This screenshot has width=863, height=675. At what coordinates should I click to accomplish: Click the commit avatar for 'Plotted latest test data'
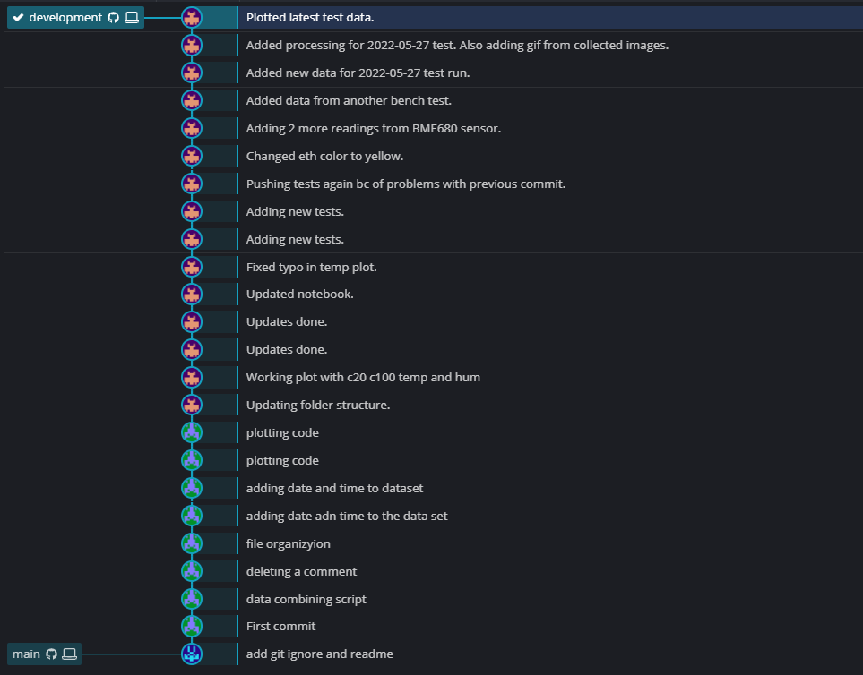pyautogui.click(x=191, y=16)
